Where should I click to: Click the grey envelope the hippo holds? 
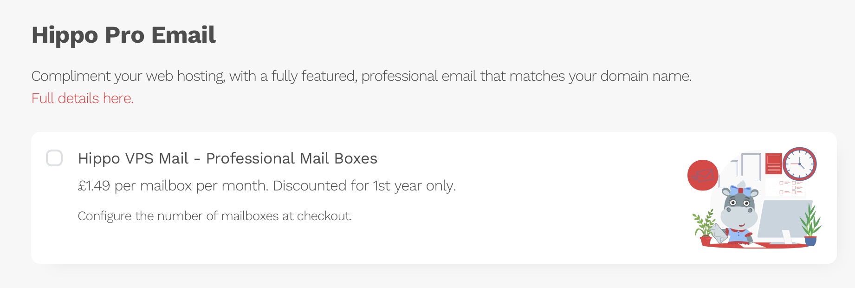click(x=718, y=234)
